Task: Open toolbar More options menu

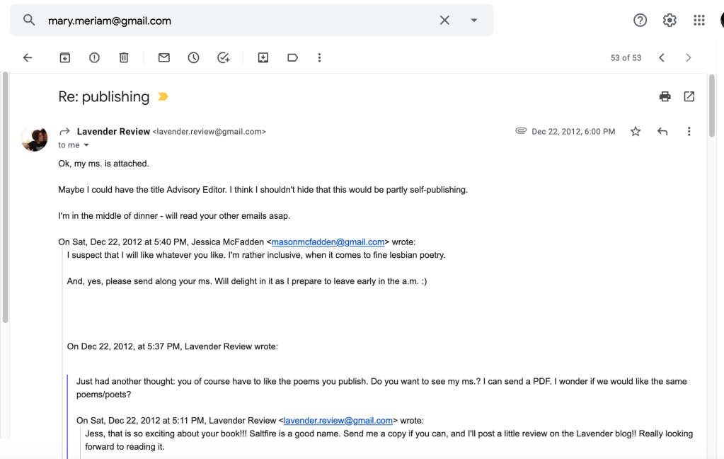Action: (319, 58)
